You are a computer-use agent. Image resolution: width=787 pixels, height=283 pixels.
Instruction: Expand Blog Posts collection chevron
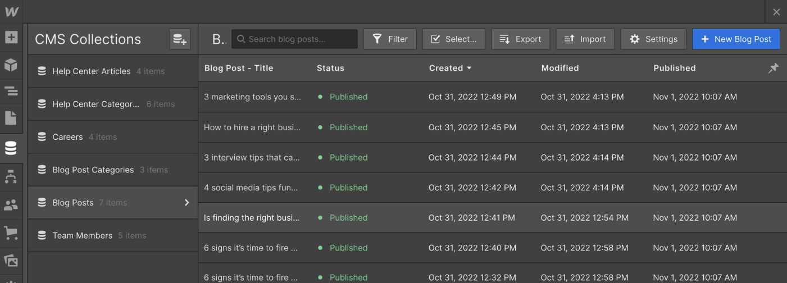[x=187, y=203]
